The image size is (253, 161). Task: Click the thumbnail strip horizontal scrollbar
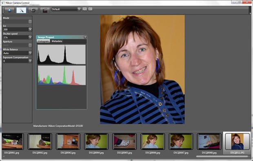(x=222, y=157)
